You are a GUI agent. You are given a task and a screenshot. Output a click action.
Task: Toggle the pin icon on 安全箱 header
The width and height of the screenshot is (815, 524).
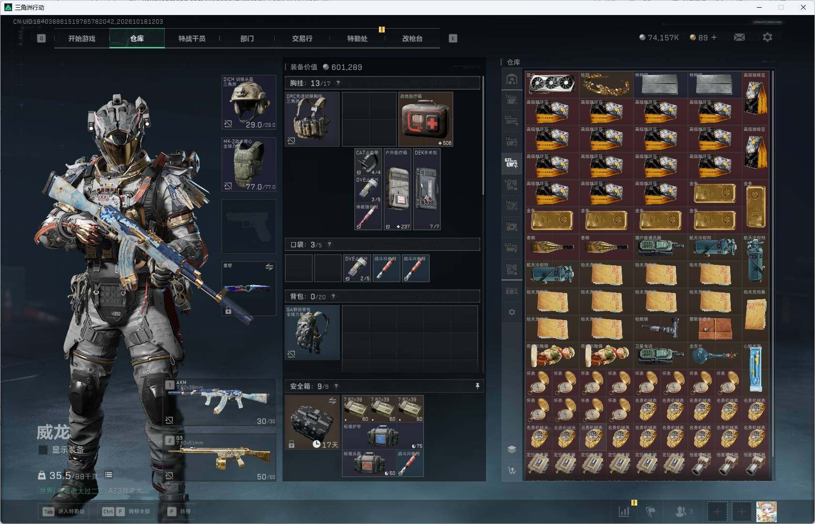pos(477,386)
